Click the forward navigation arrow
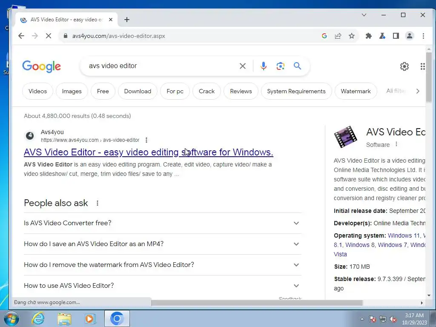This screenshot has height=327, width=436. (35, 36)
